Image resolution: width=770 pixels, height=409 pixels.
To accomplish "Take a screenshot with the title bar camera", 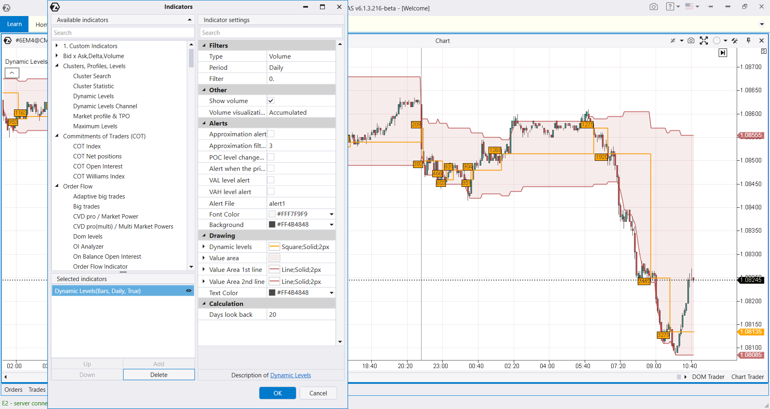I will click(654, 6).
